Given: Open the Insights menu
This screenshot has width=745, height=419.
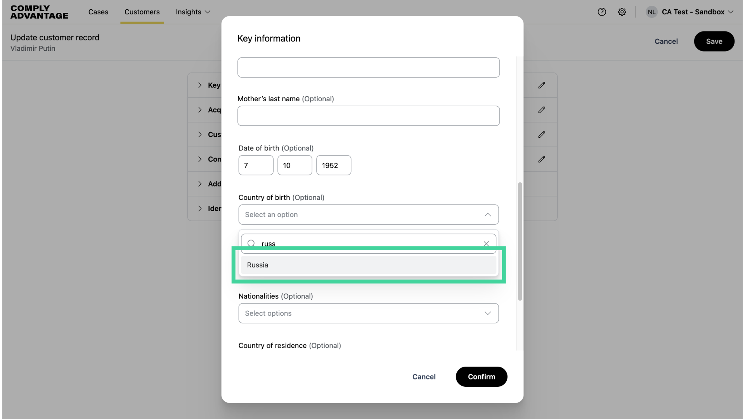Looking at the screenshot, I should point(193,12).
